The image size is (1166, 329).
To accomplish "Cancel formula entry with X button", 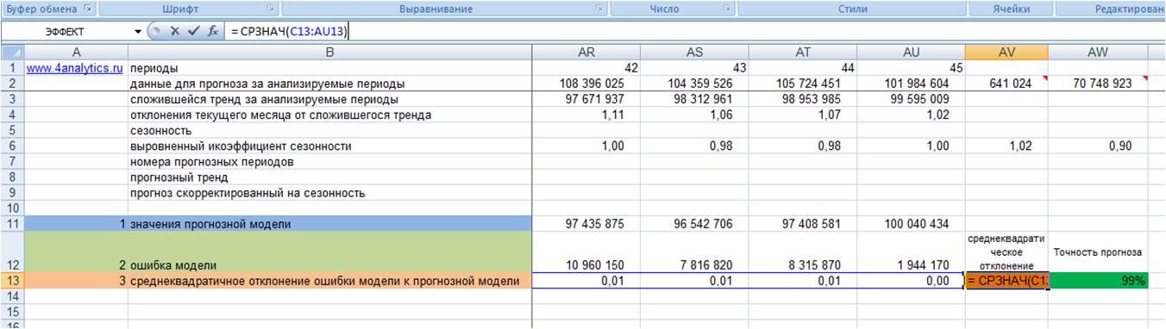I will pos(174,31).
